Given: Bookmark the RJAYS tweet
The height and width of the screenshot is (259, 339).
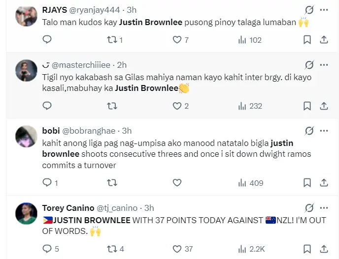Looking at the screenshot, I should coord(307,40).
